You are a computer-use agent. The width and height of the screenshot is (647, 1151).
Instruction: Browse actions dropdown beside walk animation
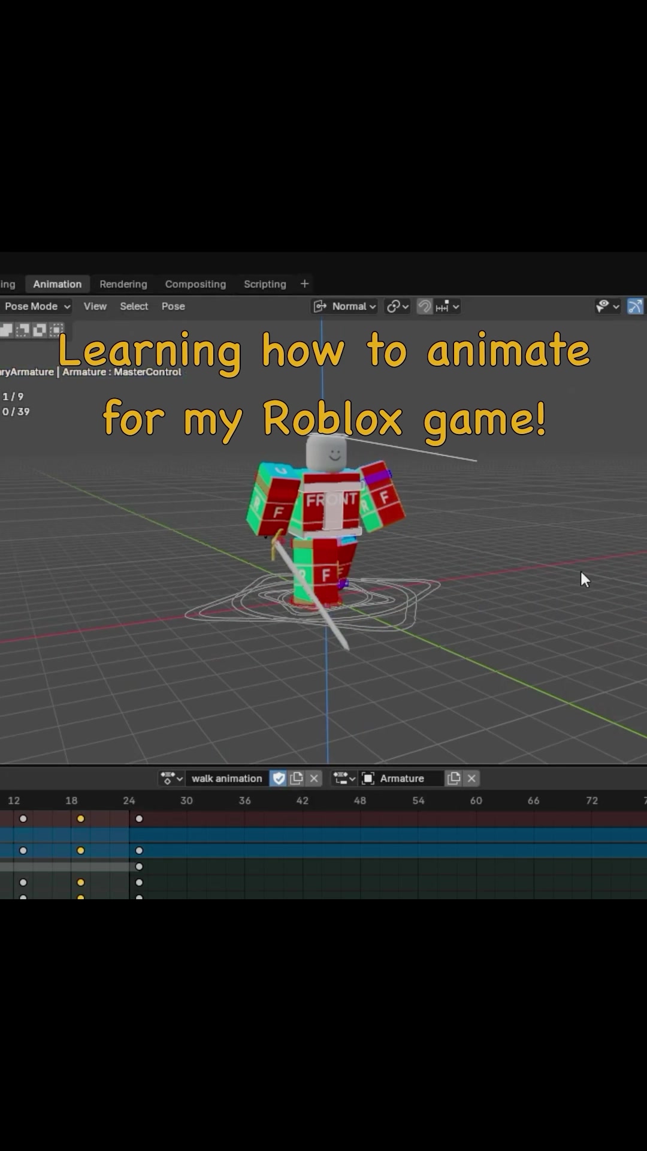(x=171, y=778)
